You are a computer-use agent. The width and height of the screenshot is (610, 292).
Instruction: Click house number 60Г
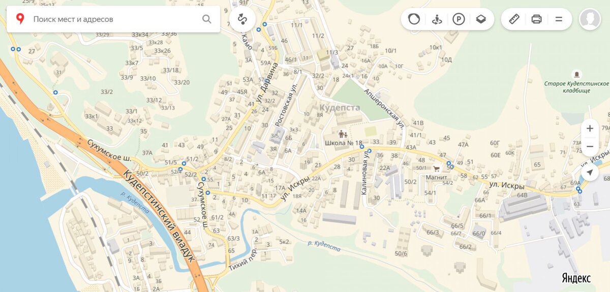click(x=495, y=143)
